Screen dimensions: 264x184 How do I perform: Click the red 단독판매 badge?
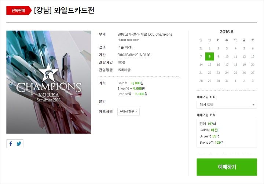pyautogui.click(x=19, y=10)
